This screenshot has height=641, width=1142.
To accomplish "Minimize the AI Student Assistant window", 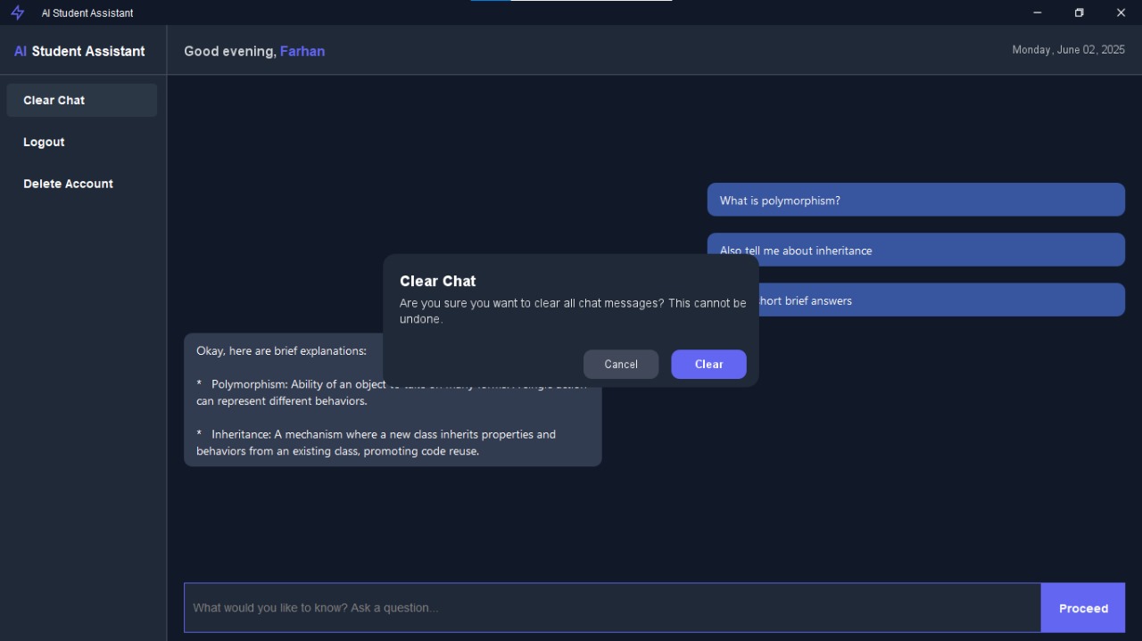I will [x=1038, y=12].
